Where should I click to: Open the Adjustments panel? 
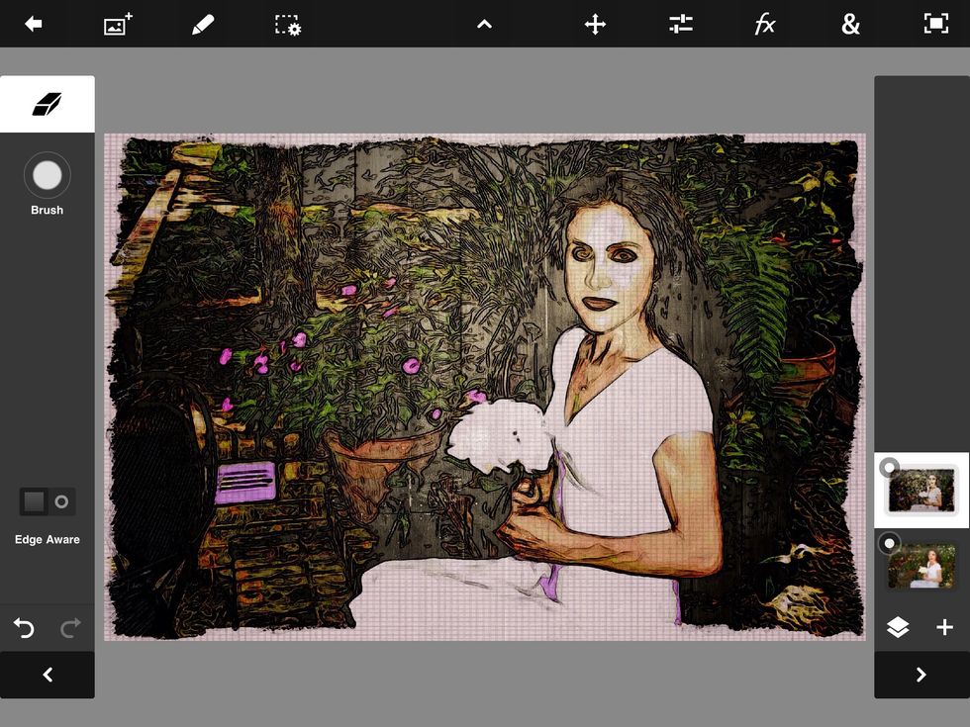click(x=680, y=24)
